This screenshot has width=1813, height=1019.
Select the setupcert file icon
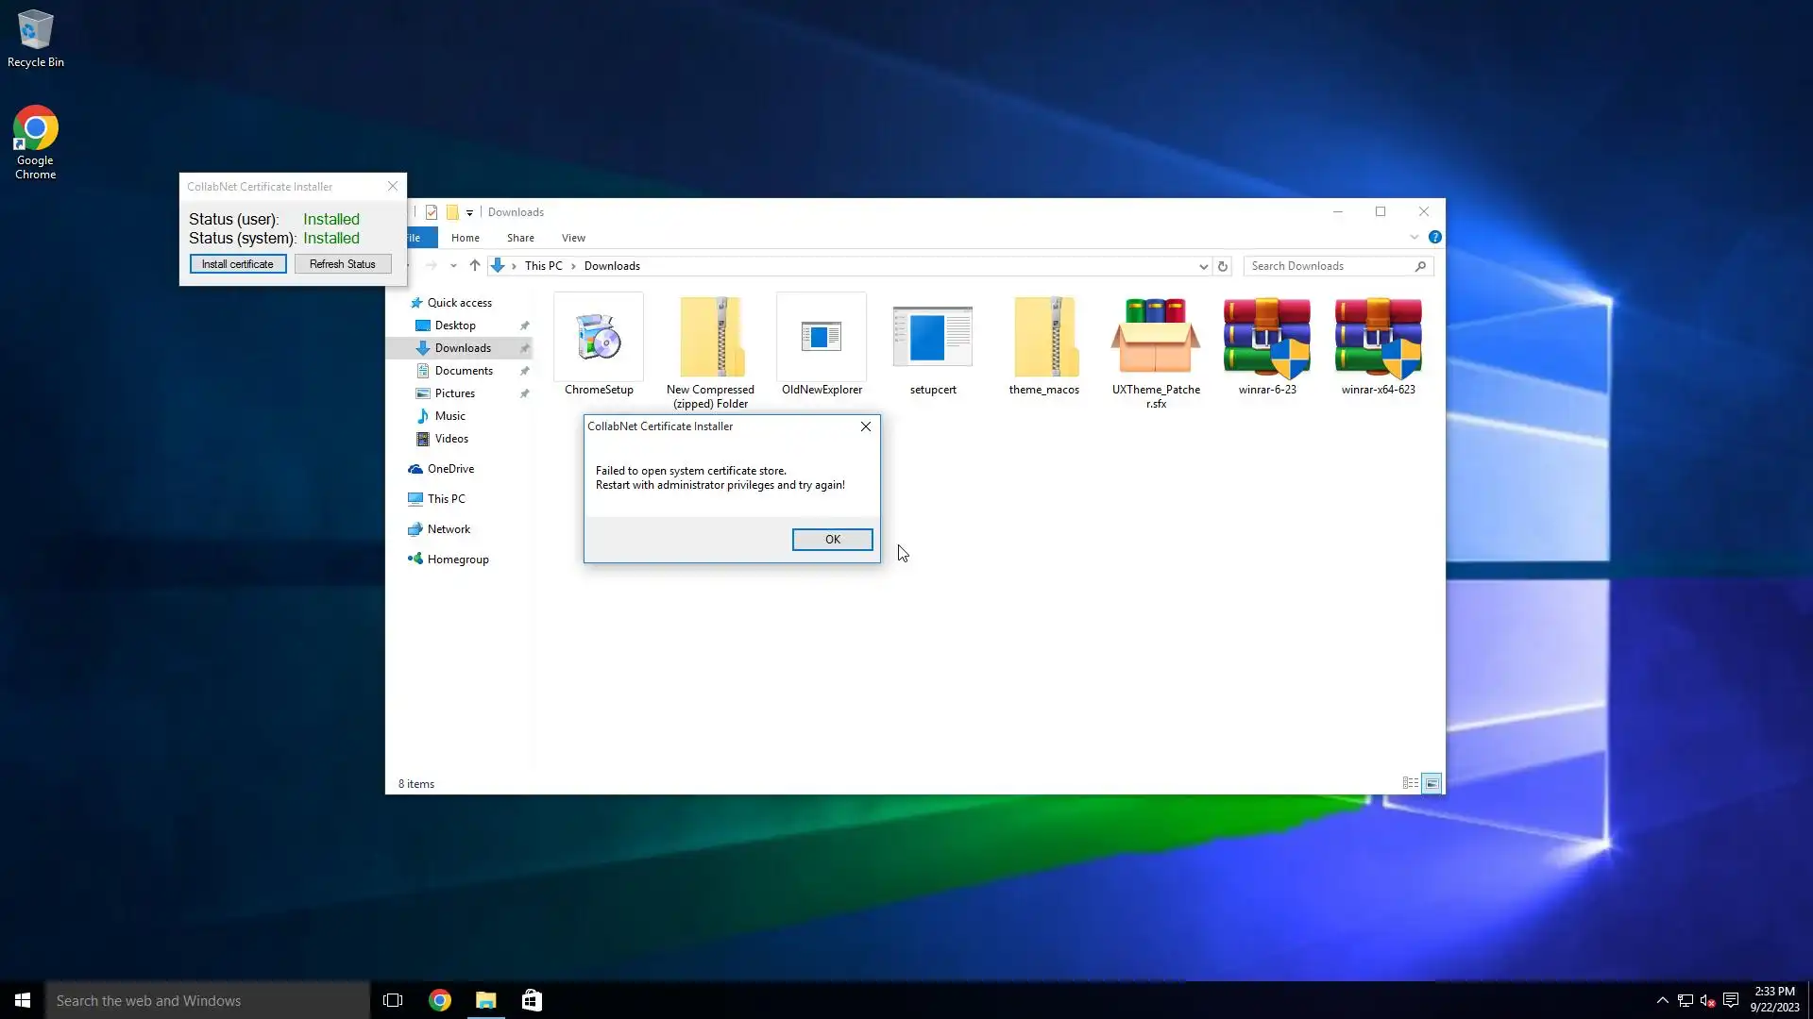932,340
